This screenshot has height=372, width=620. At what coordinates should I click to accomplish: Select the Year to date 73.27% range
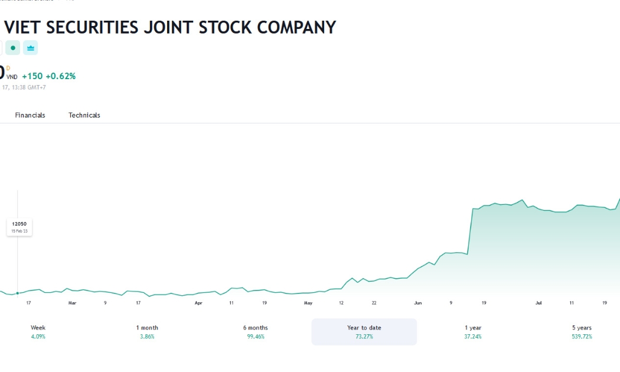tap(364, 332)
